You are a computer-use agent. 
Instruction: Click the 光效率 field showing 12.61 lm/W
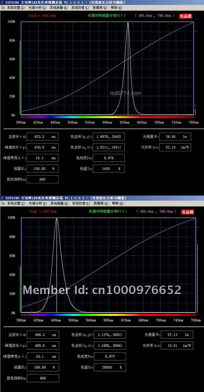177,346
